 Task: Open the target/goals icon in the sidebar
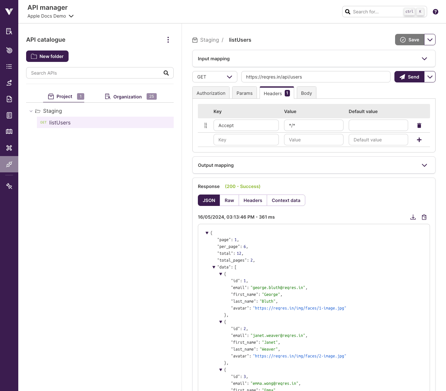(x=9, y=50)
